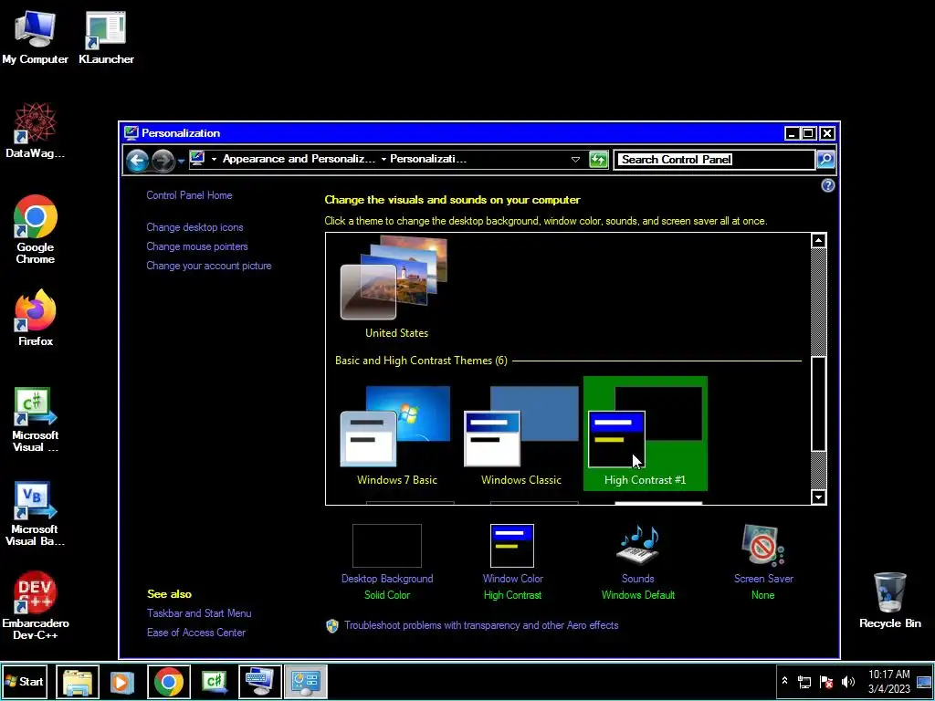Image resolution: width=935 pixels, height=701 pixels.
Task: Click the Solid Color label under Desktop Background
Action: point(387,595)
